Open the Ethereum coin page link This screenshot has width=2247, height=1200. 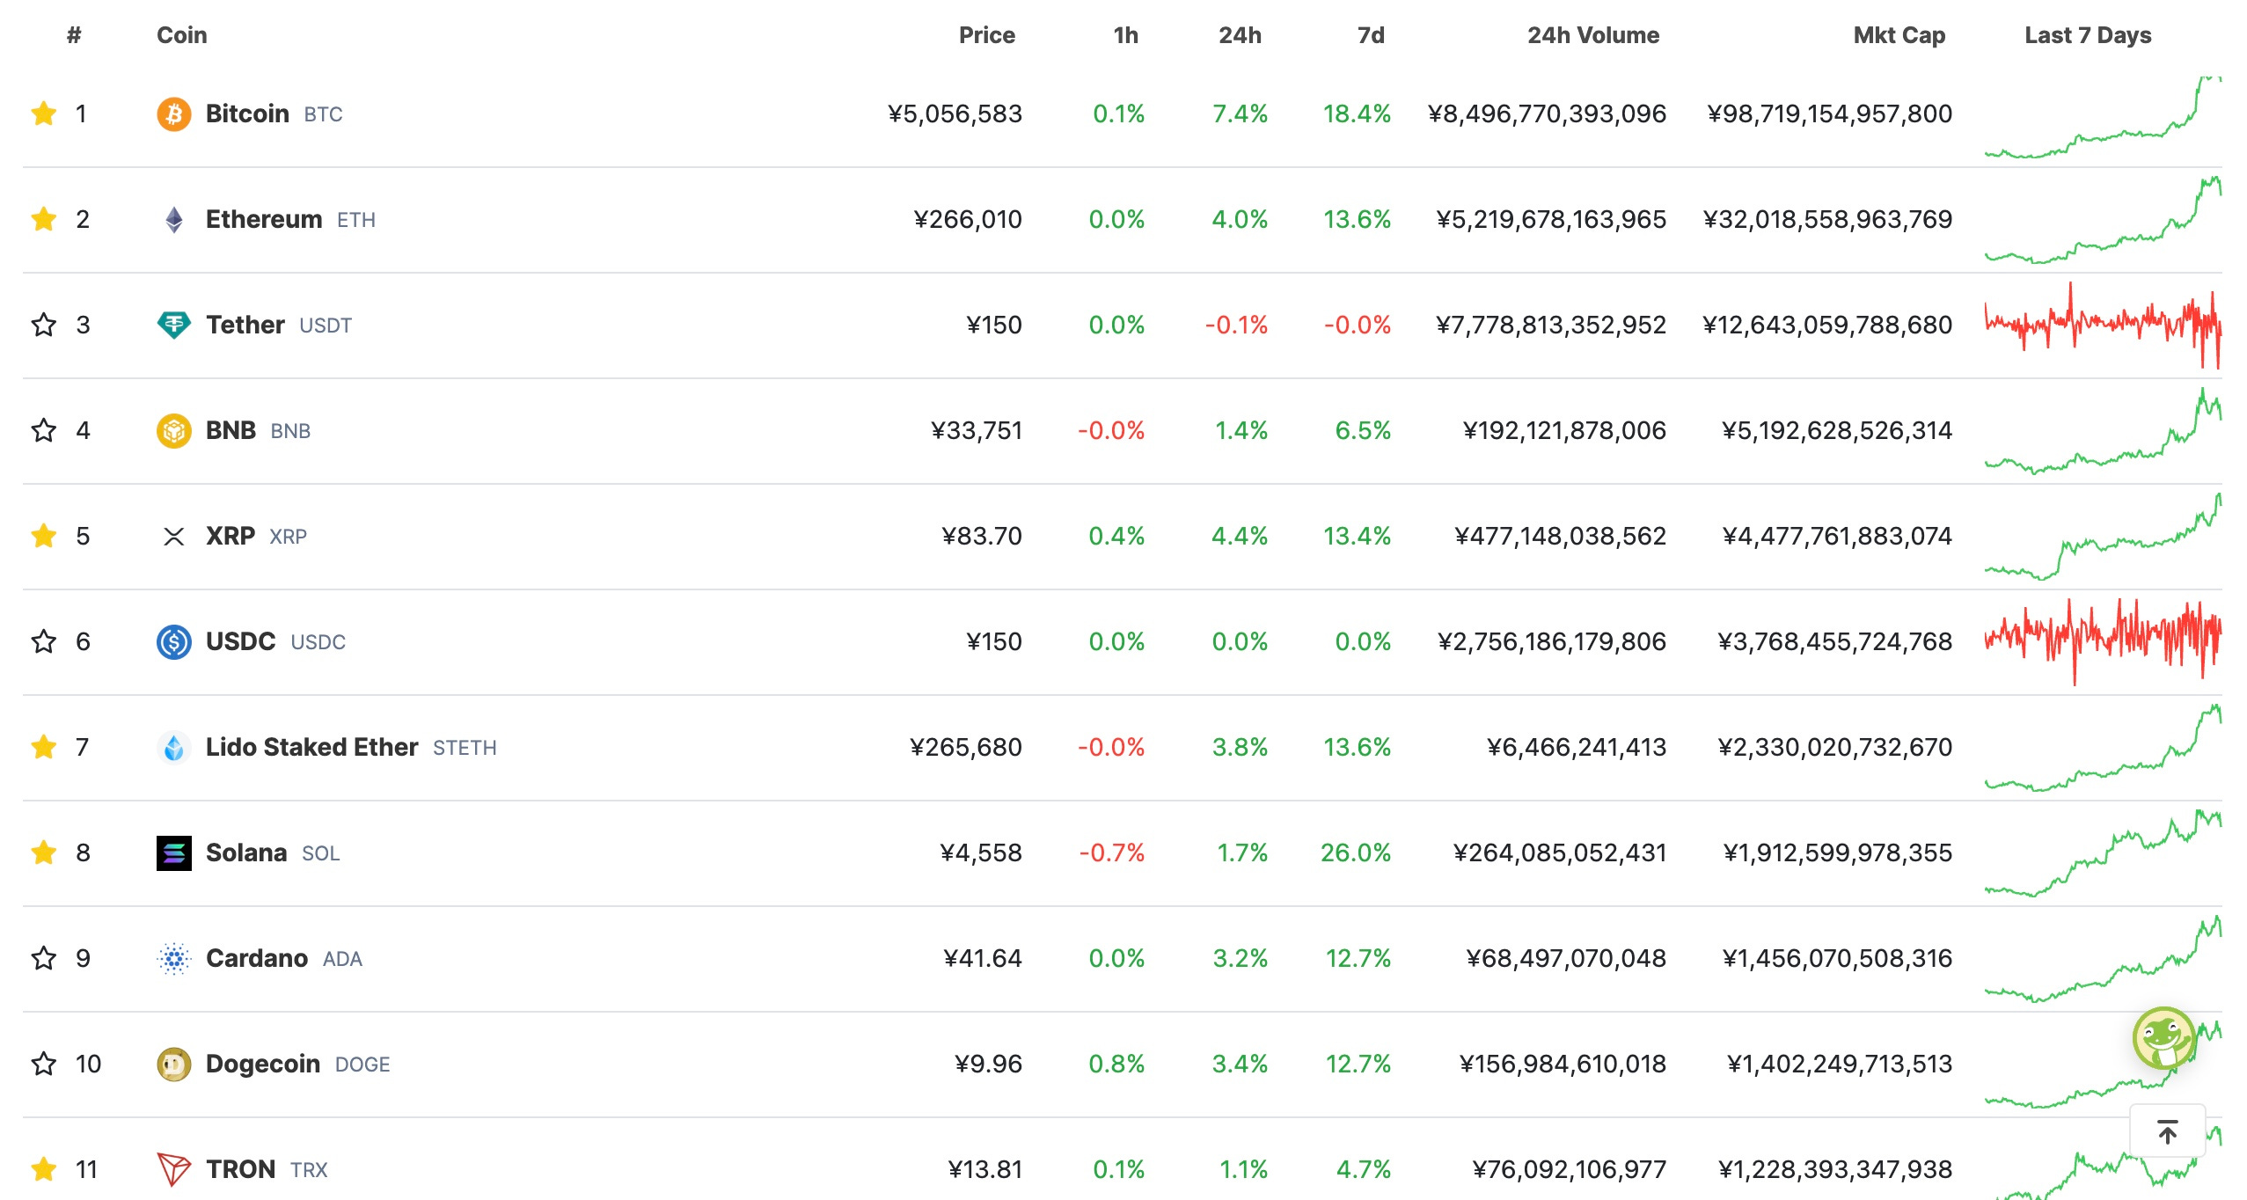point(264,219)
